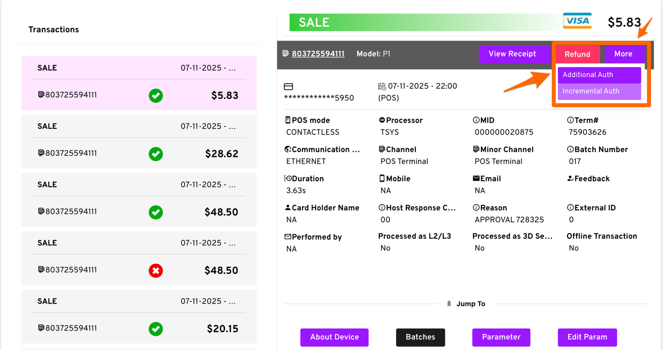Open the View Receipt button
Image resolution: width=663 pixels, height=350 pixels.
coord(512,54)
